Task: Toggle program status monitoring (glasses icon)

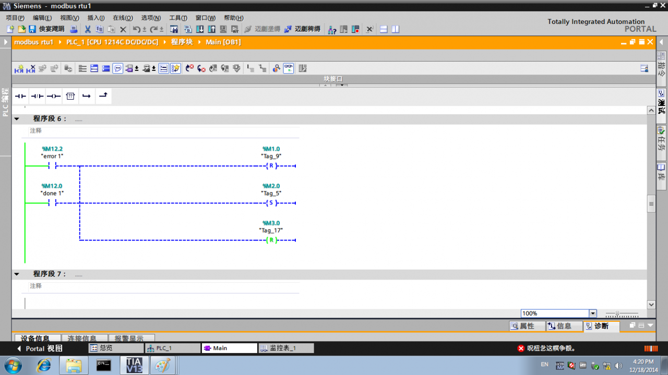Action: [289, 68]
